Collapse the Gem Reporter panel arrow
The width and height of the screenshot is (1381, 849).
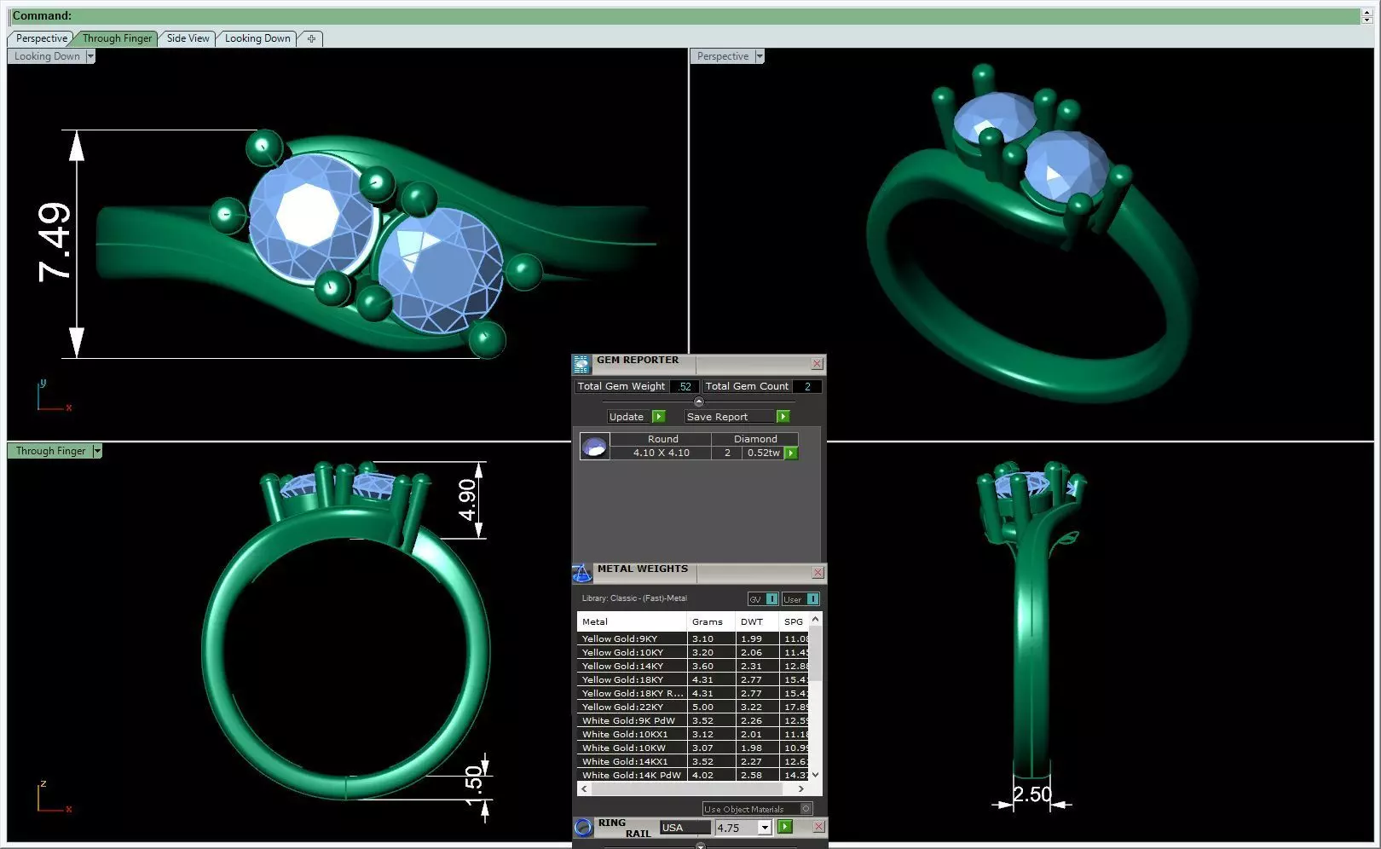pos(699,401)
